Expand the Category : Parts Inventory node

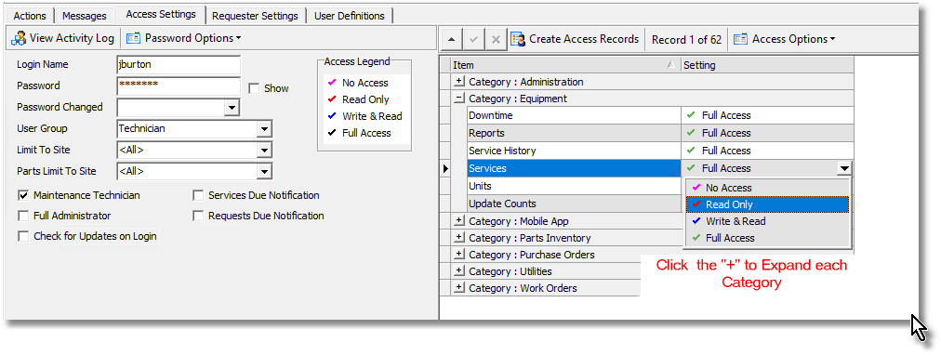pos(459,238)
